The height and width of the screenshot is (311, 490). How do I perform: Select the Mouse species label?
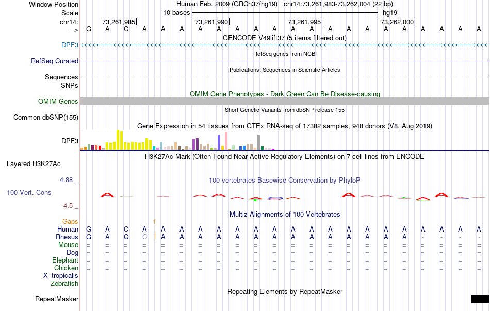(68, 245)
